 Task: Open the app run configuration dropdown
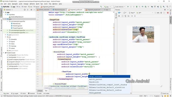tap(107, 7)
